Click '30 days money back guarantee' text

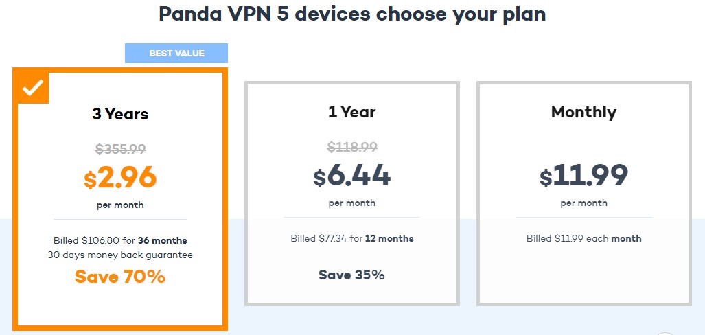[x=120, y=255]
